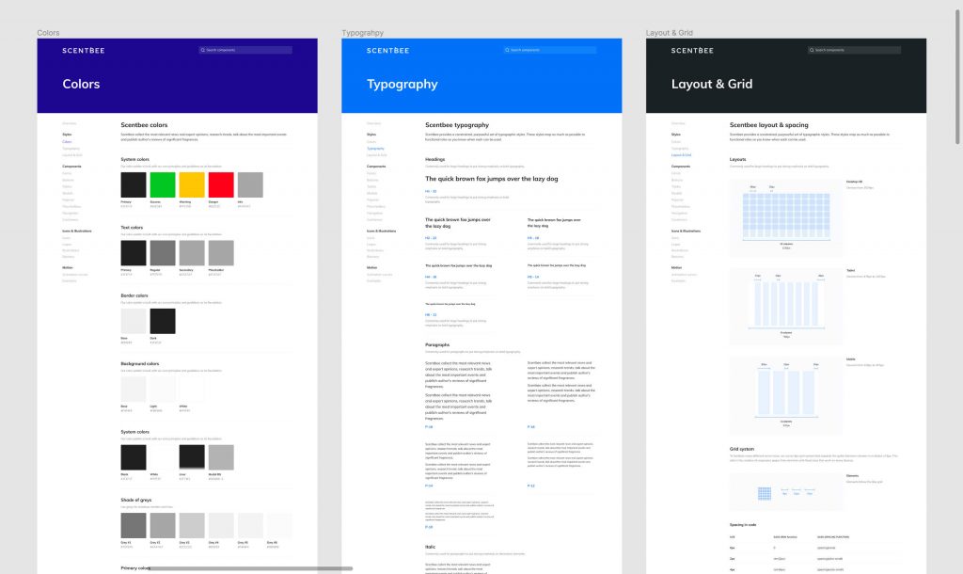
Task: Click 'Paragraphs' section title in Typography frame
Action: pyautogui.click(x=437, y=344)
